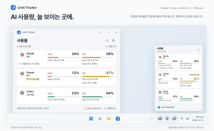
Task: Minimize the Limit Tracker window
Action: click(109, 32)
